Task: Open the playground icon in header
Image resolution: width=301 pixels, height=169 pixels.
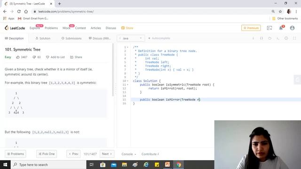Action: point(269,28)
